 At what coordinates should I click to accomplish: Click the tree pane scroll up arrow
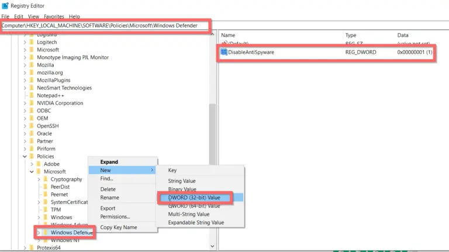coord(212,34)
